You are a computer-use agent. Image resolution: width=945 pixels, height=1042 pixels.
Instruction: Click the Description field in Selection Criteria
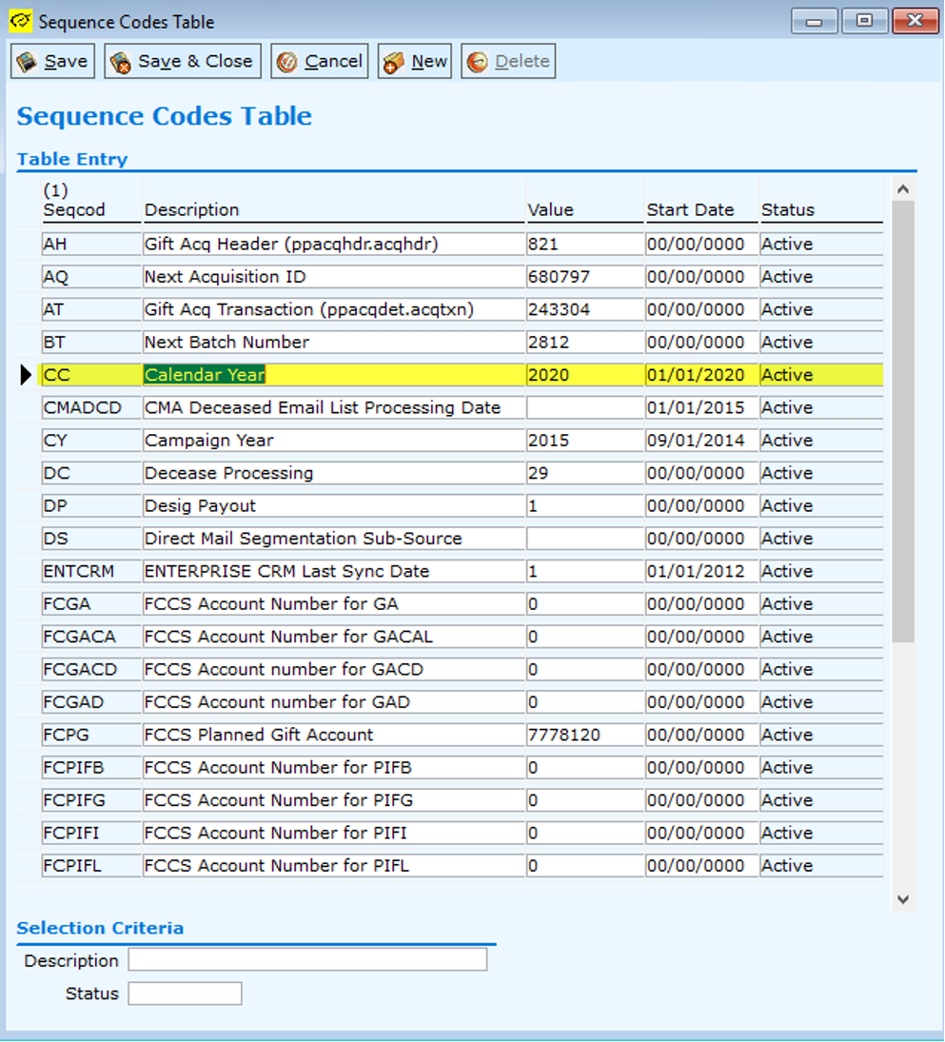[x=307, y=959]
